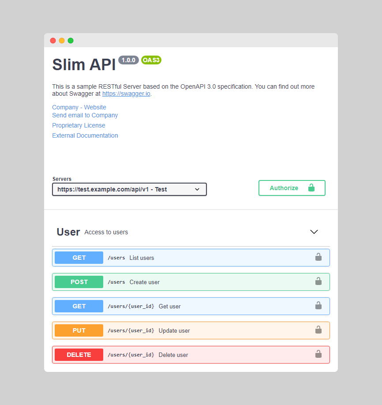The width and height of the screenshot is (382, 405).
Task: Click the red window close dot
Action: tap(53, 41)
